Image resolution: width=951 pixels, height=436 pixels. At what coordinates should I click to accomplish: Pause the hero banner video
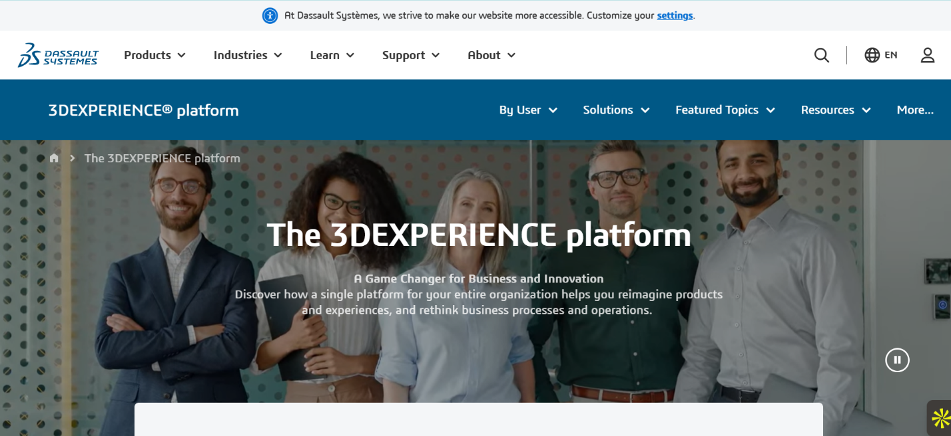coord(897,360)
